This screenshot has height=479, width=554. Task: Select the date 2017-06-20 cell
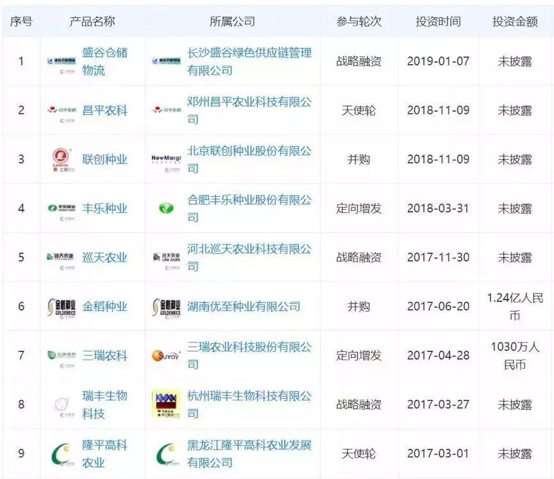tap(438, 307)
